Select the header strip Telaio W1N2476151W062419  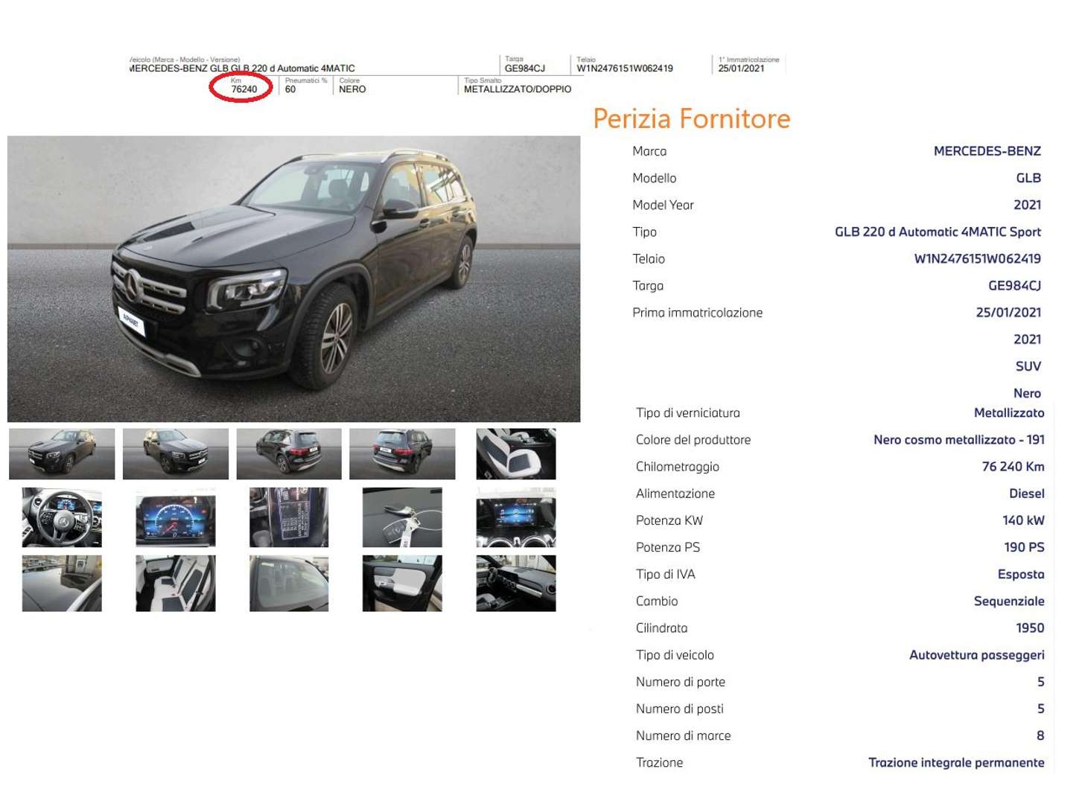625,68
